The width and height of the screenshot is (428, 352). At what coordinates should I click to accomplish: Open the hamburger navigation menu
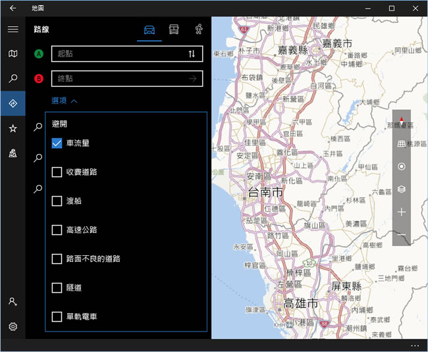coord(13,29)
